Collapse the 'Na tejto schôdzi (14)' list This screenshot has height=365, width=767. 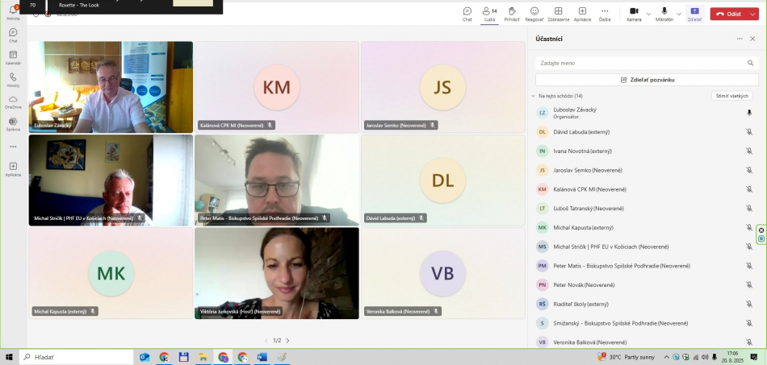tap(533, 96)
